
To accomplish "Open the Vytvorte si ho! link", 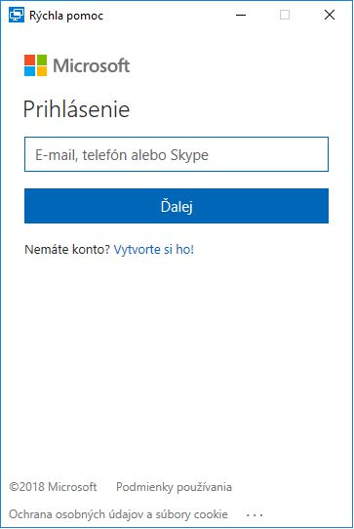I will [154, 250].
